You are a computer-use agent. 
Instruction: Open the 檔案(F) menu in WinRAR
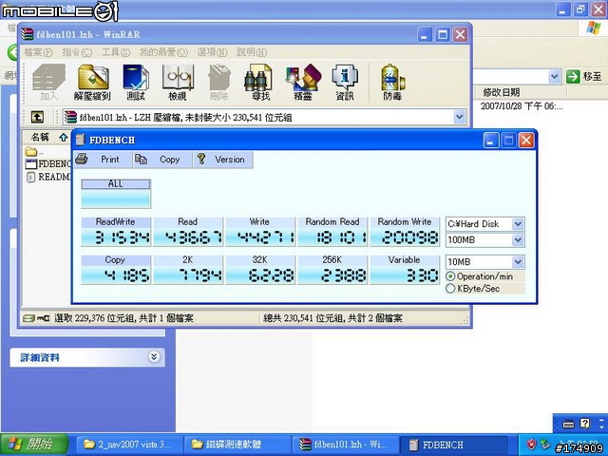click(38, 52)
